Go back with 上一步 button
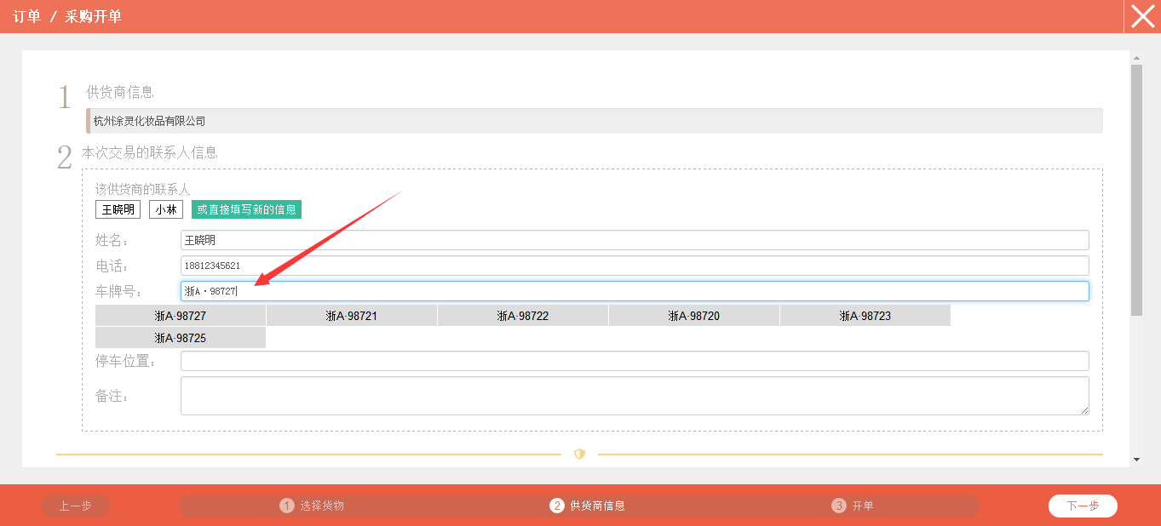 75,506
